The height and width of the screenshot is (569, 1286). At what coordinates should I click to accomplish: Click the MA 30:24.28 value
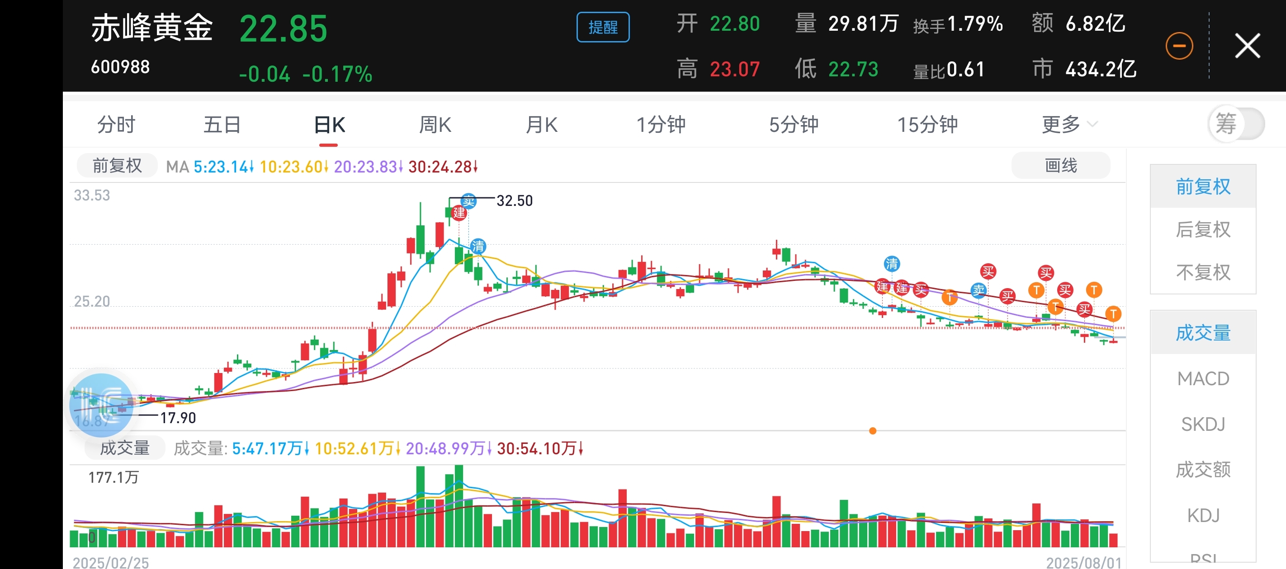click(443, 167)
